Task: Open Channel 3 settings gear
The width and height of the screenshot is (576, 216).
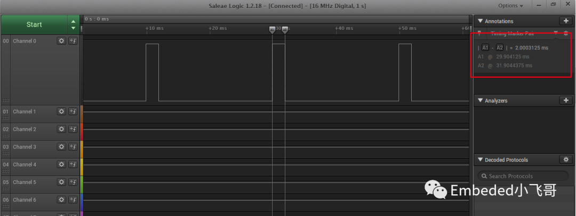Action: (x=61, y=147)
